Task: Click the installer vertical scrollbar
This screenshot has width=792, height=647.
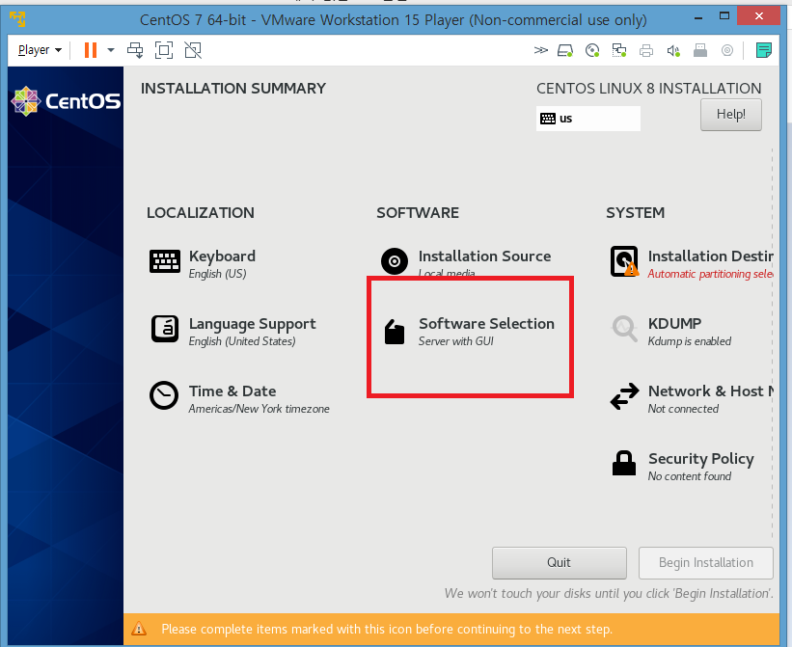Action: tap(772, 343)
